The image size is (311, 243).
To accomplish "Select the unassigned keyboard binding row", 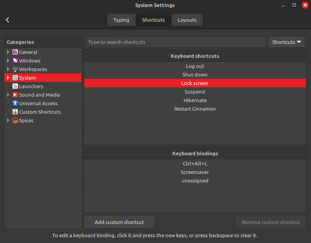I will 195,181.
